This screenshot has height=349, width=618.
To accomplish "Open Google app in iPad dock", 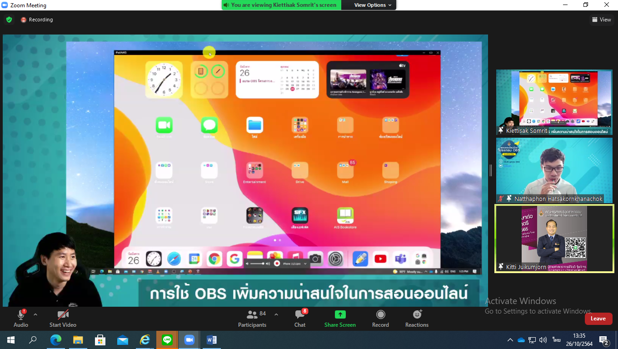I will (x=234, y=259).
